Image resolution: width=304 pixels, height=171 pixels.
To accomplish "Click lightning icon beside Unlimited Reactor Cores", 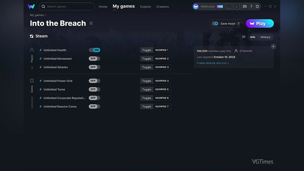I will (x=41, y=107).
